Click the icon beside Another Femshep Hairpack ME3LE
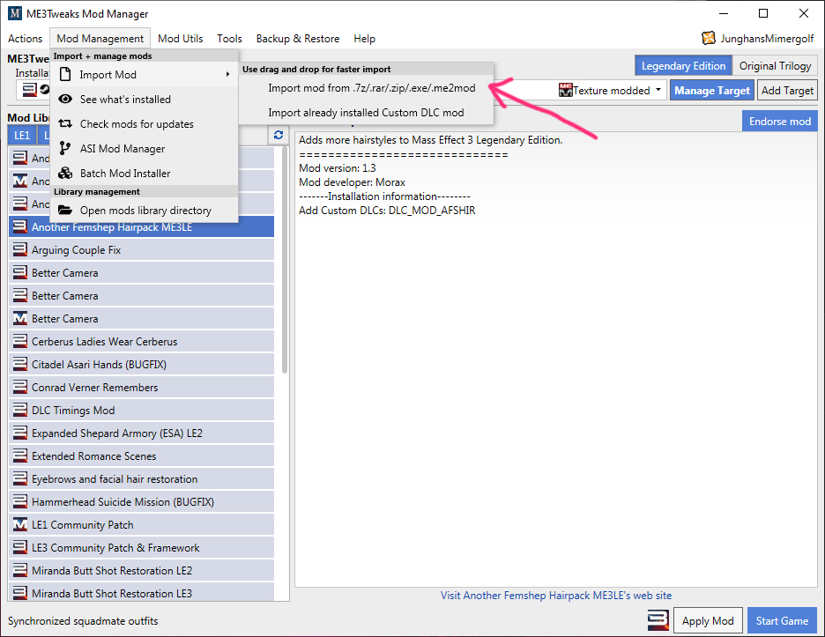The image size is (825, 637). (20, 226)
